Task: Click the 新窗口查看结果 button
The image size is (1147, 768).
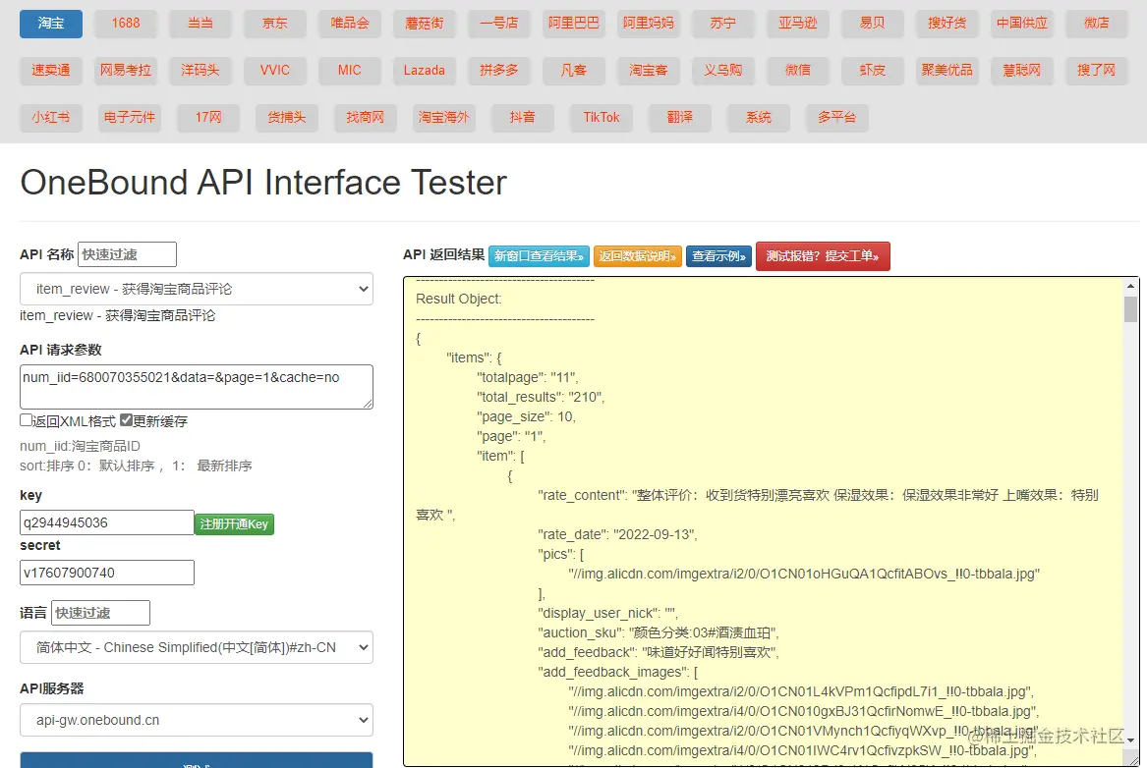Action: tap(540, 255)
